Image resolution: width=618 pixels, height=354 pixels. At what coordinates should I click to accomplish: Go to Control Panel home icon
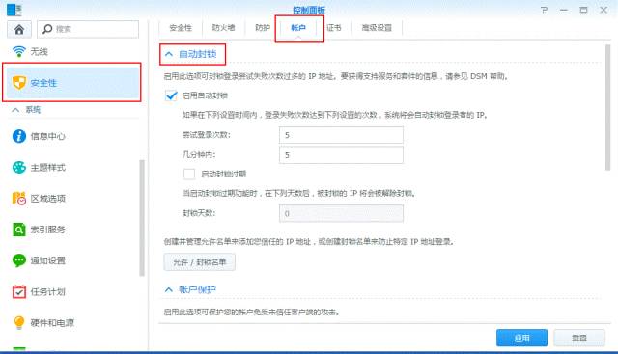19,29
